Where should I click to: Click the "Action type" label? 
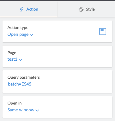pyautogui.click(x=18, y=28)
